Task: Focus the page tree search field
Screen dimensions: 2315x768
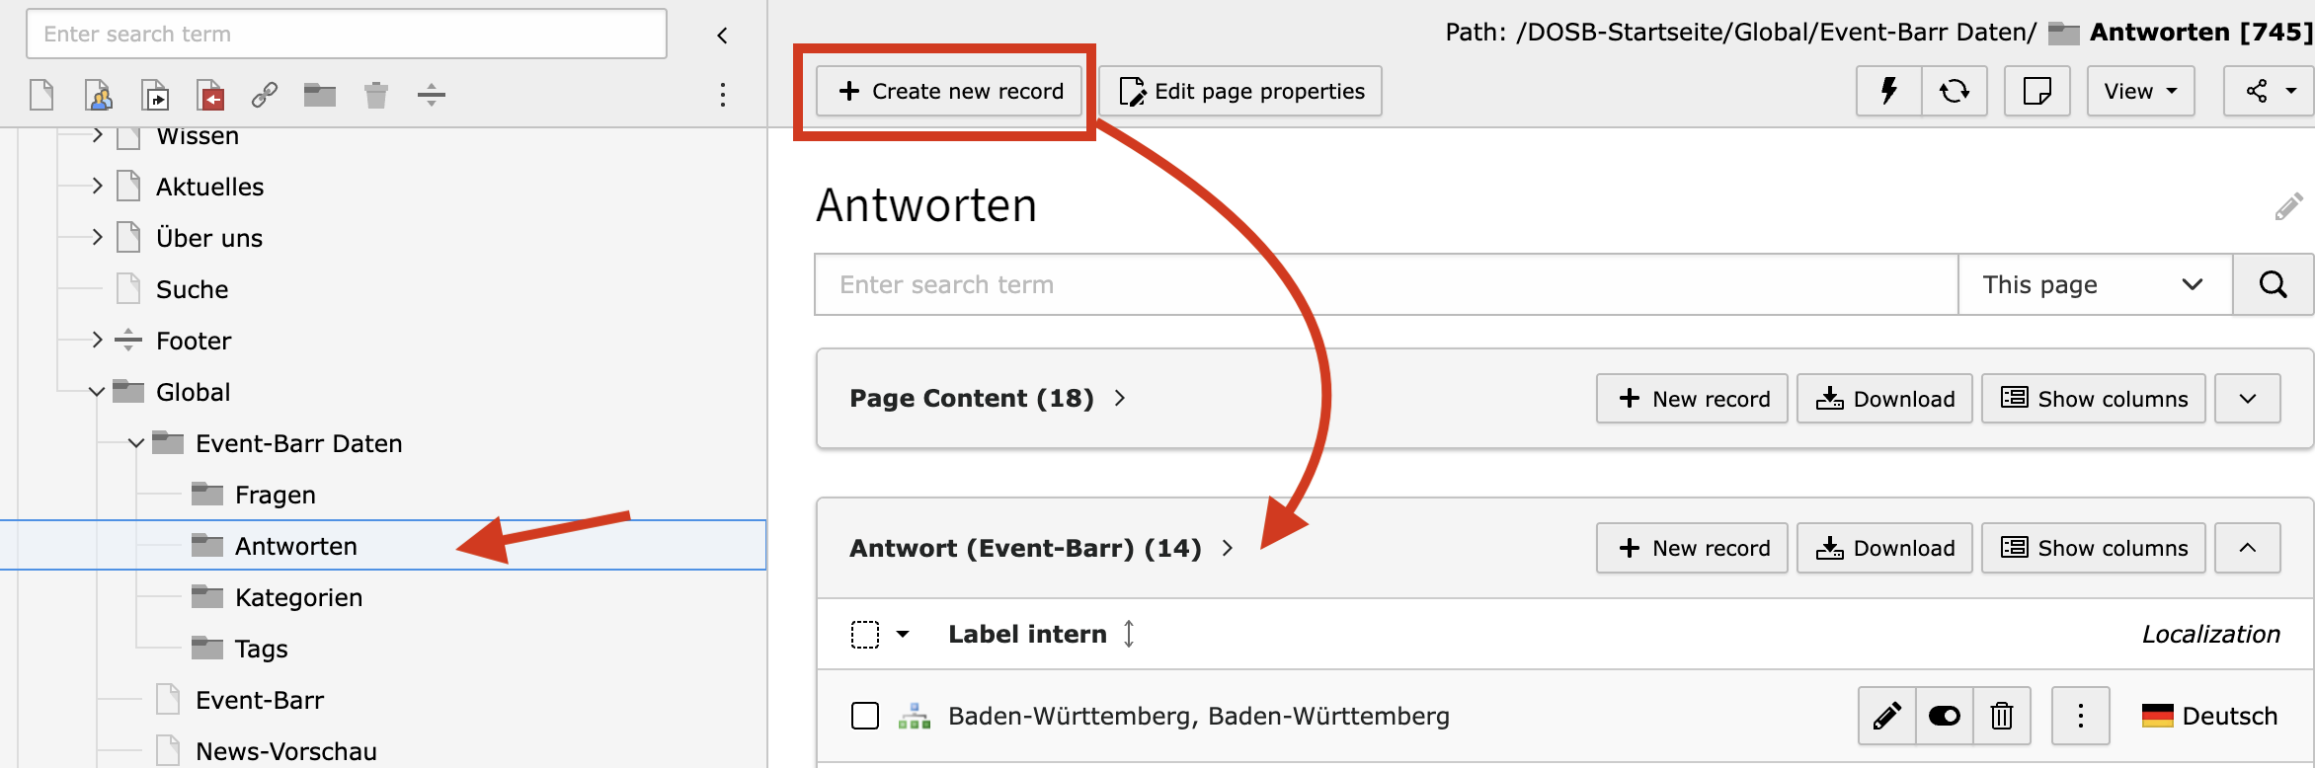Action: [347, 34]
